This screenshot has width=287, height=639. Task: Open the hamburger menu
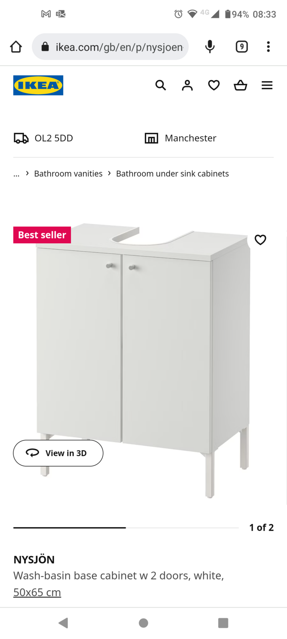click(x=267, y=85)
